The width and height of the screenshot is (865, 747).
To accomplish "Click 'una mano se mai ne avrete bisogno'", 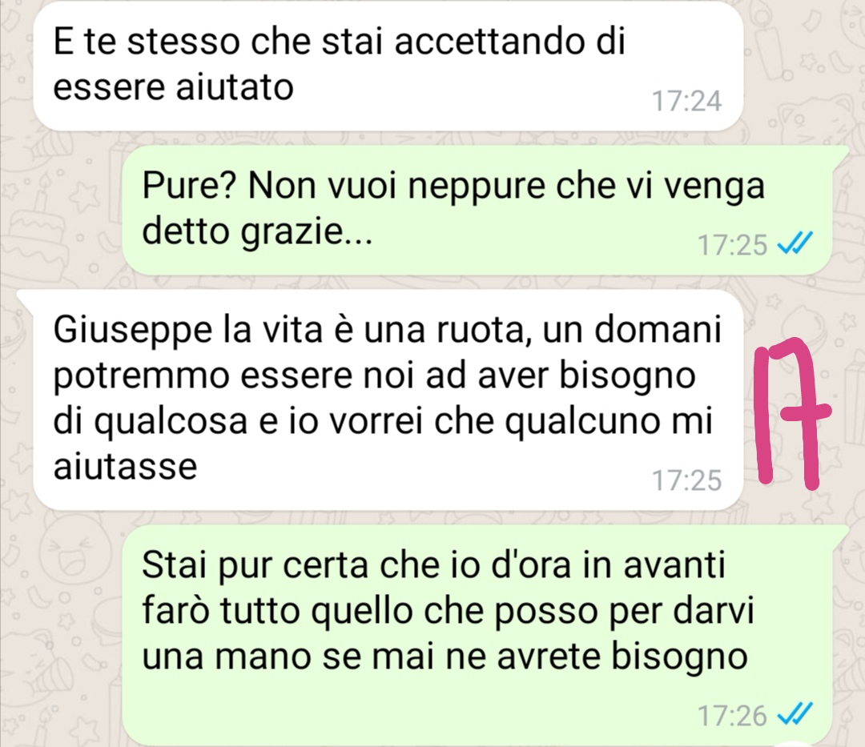I will (445, 657).
